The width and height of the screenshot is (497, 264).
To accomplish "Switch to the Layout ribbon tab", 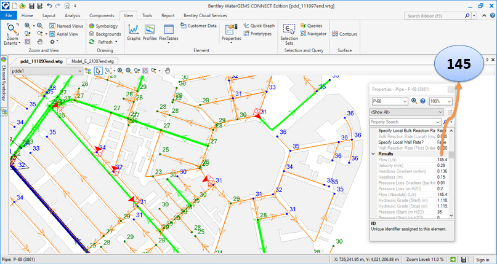I will coord(49,15).
